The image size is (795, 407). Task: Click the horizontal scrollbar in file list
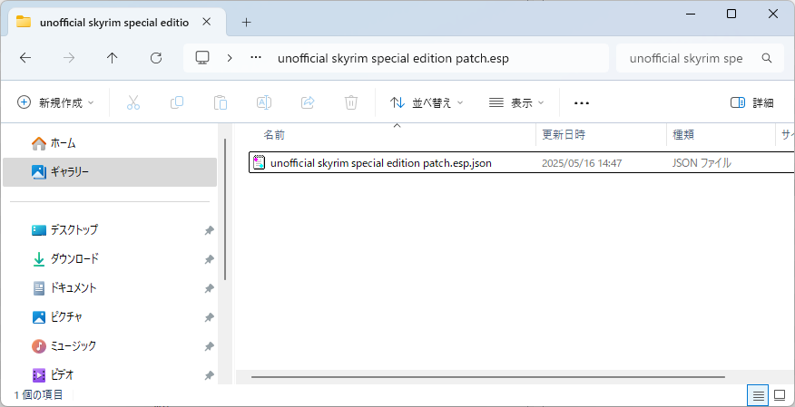click(x=487, y=376)
